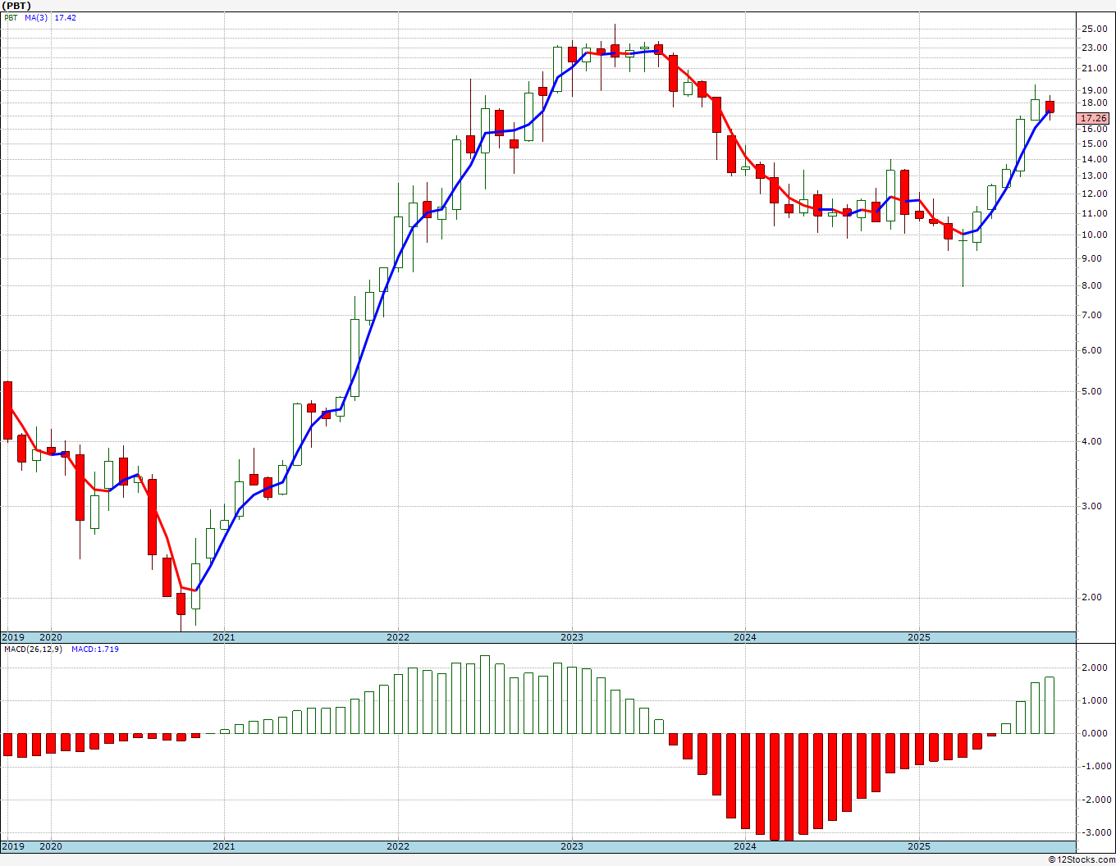The height and width of the screenshot is (866, 1116).
Task: Click 2021 on the price chart time axis
Action: click(x=224, y=637)
